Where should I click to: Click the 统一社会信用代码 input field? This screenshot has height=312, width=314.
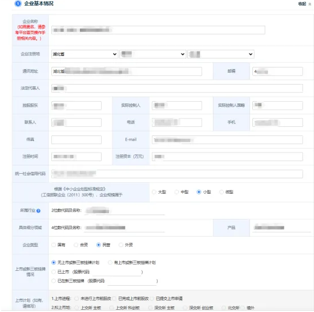pos(177,174)
